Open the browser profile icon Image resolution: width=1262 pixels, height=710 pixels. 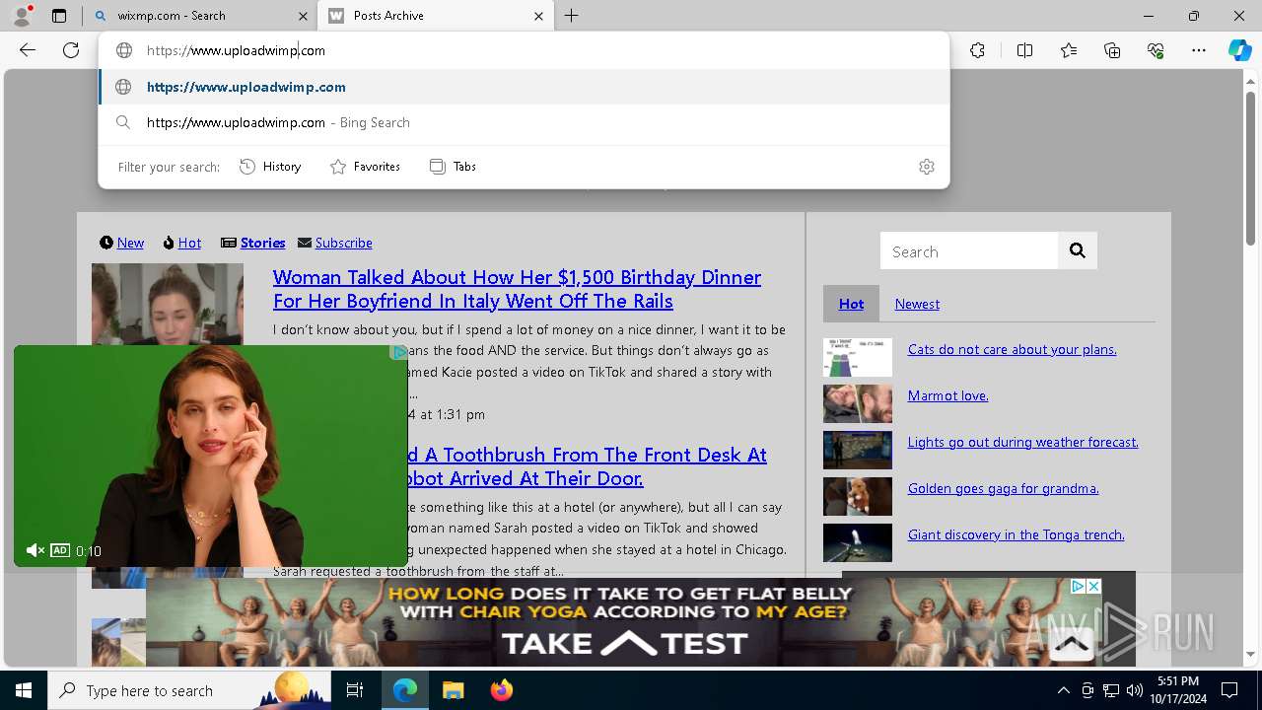pyautogui.click(x=22, y=16)
